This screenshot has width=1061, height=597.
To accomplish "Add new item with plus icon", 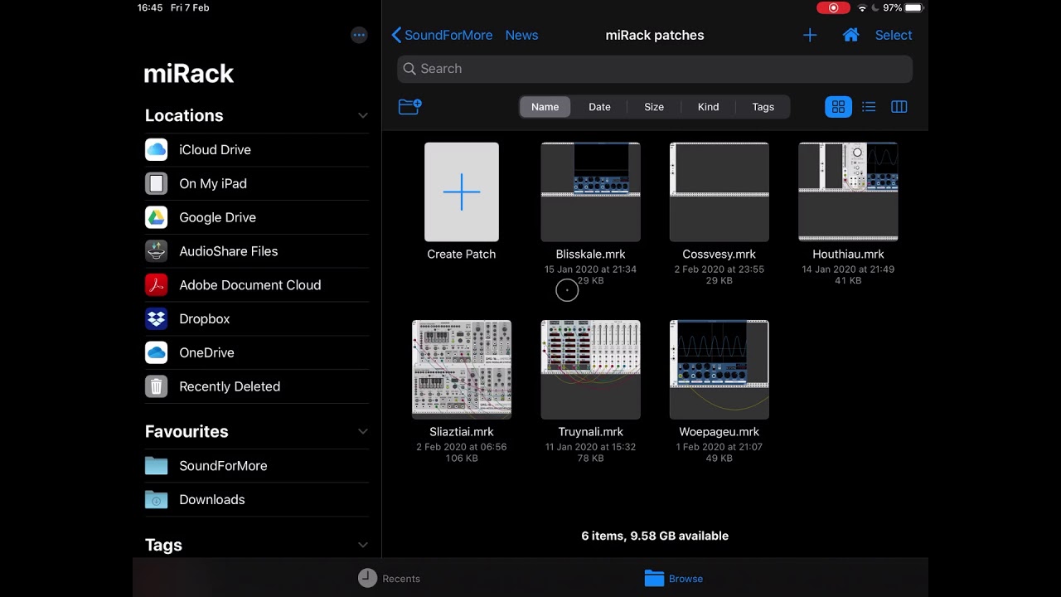I will tap(810, 35).
